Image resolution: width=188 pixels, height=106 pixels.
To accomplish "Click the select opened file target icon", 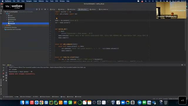I will pos(37,9).
